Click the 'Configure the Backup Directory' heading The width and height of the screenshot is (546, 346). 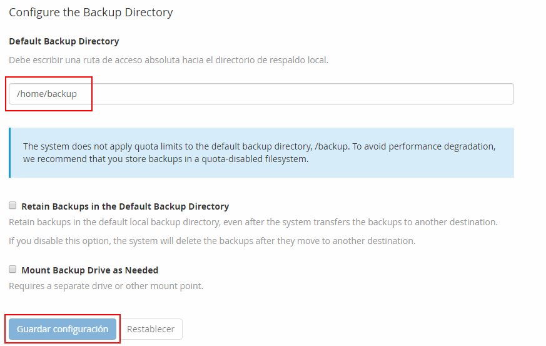click(91, 12)
